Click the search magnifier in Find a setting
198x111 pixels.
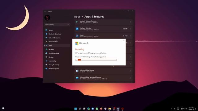tap(68, 25)
